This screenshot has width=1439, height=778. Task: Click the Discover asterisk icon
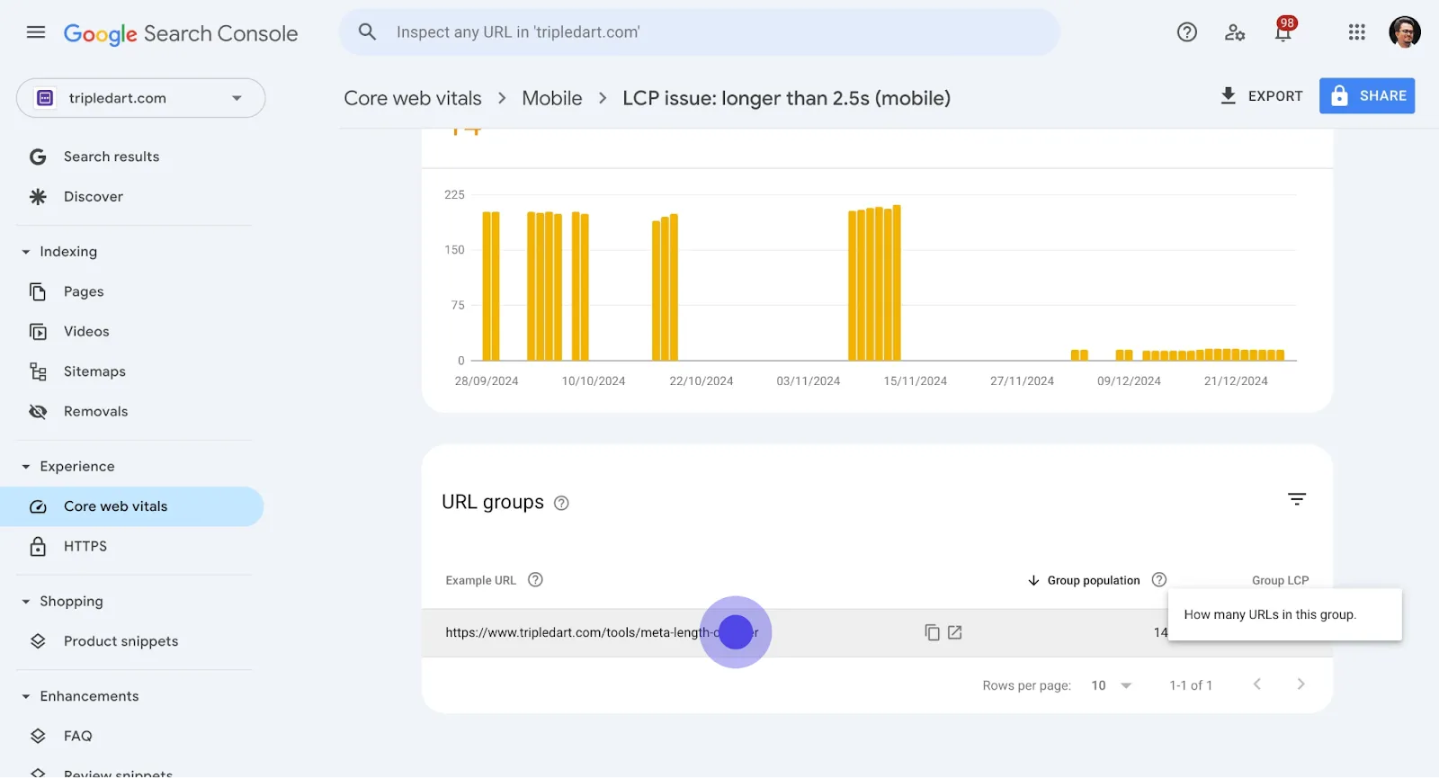pos(38,197)
